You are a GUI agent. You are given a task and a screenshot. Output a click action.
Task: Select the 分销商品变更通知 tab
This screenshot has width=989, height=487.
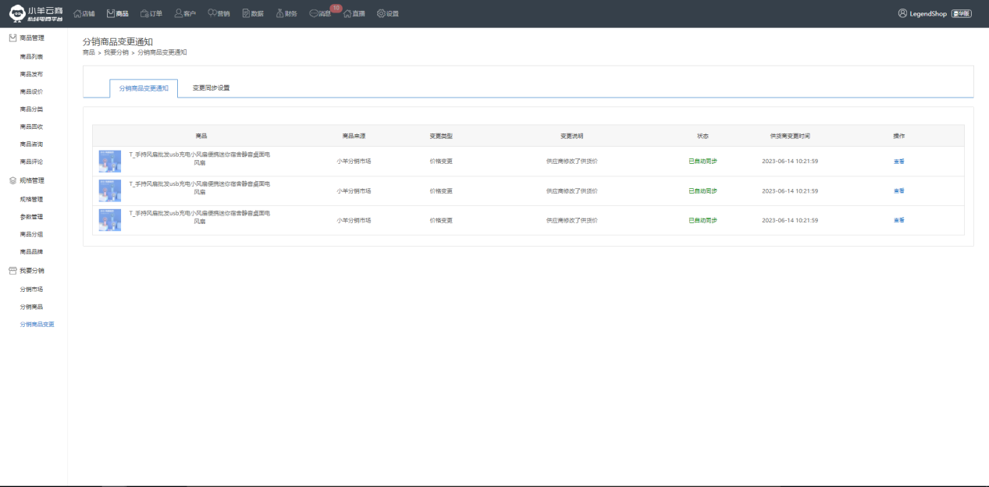click(144, 89)
